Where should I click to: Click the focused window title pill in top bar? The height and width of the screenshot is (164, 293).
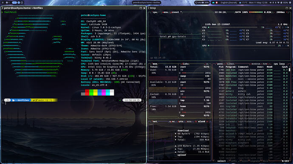click(x=146, y=3)
